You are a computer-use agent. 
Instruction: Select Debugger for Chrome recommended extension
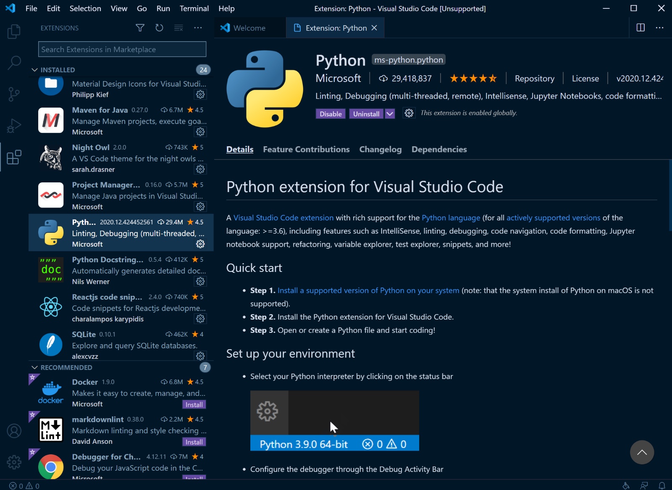click(x=121, y=466)
